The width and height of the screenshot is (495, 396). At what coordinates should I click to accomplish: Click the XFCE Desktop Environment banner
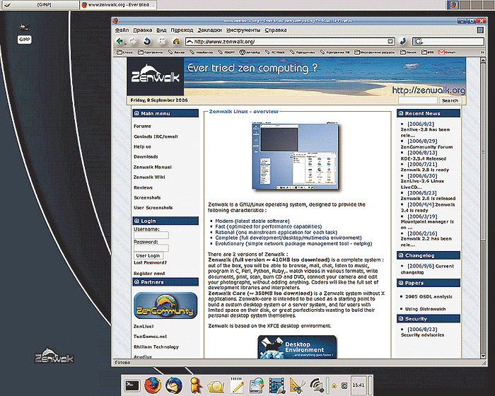pos(297,347)
